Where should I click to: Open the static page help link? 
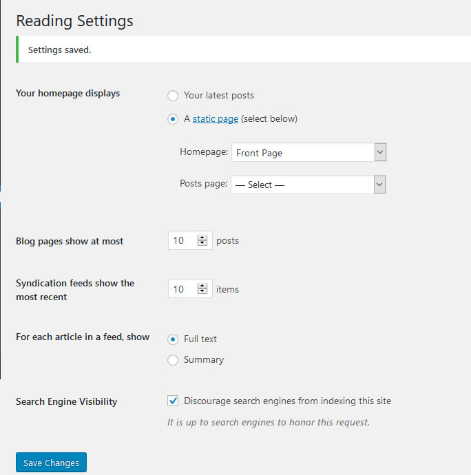click(x=216, y=118)
